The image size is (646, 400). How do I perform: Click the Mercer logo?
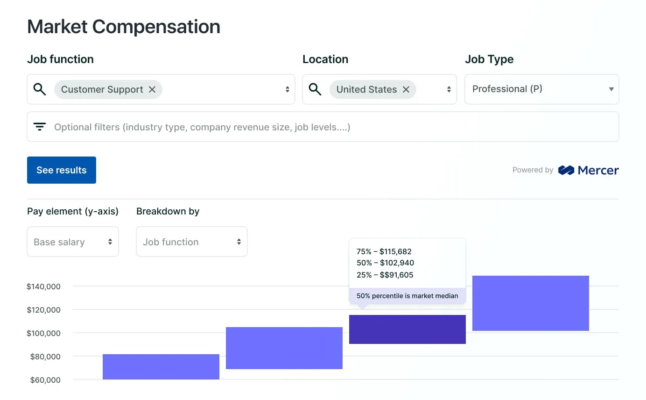[x=588, y=170]
